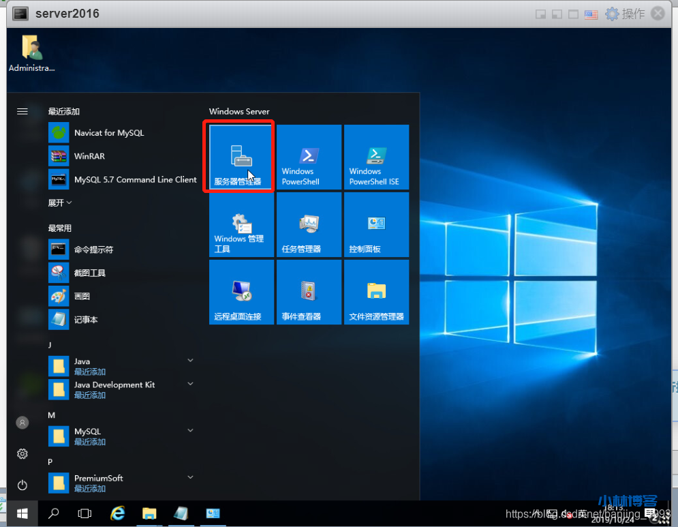This screenshot has height=527, width=678.
Task: Open 命令提示符 from most used list
Action: coord(93,250)
